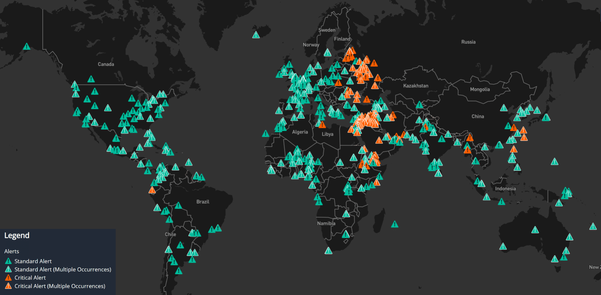The width and height of the screenshot is (601, 295).
Task: Select the alert marker on Iceland
Action: (256, 35)
